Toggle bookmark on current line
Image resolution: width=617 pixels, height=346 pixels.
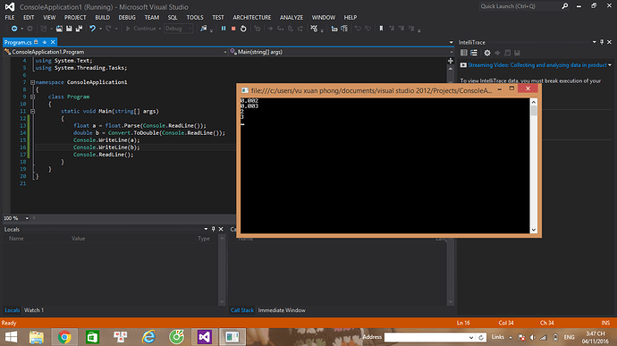click(x=381, y=29)
